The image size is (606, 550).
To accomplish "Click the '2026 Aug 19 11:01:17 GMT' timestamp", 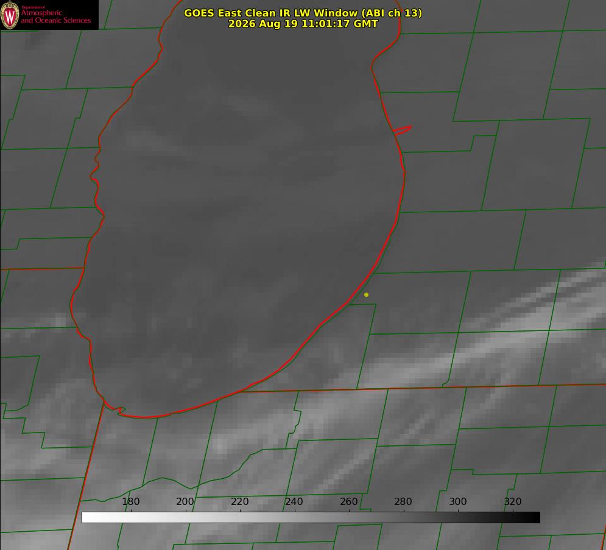I will [303, 24].
